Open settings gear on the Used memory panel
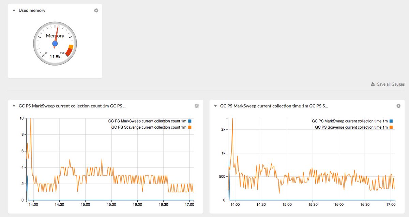The width and height of the screenshot is (409, 217). tap(96, 10)
